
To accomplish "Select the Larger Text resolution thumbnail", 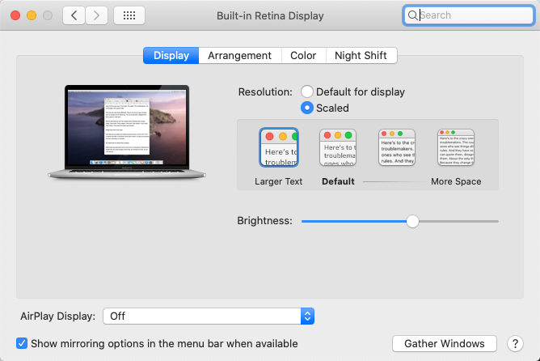I will pyautogui.click(x=278, y=147).
